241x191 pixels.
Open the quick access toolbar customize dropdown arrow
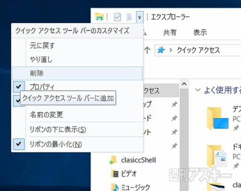[x=140, y=17]
